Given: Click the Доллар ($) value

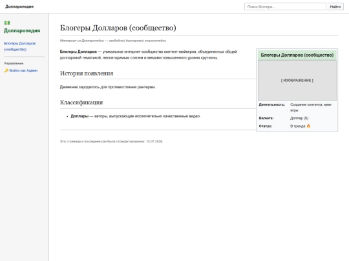Looking at the screenshot, I should [299, 119].
